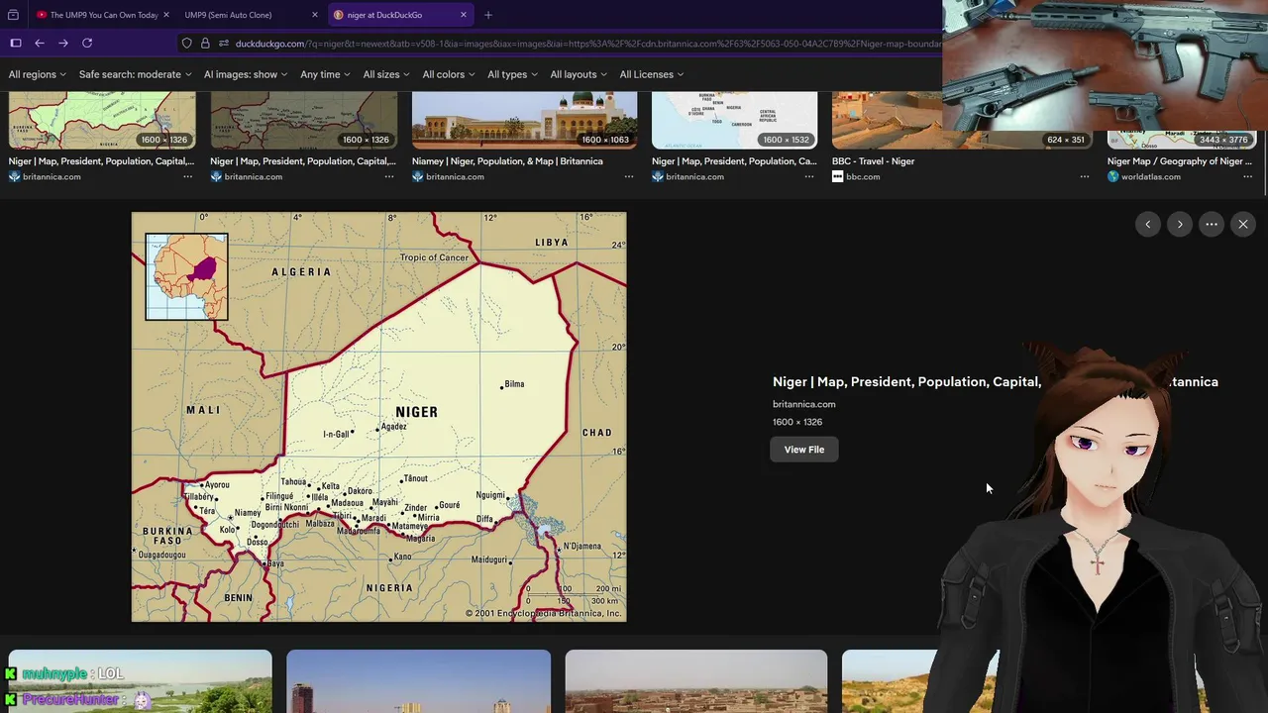Close the 'UMP9 (Semi Auto Clone)' tab
Viewport: 1268px width, 713px height.
pos(315,15)
